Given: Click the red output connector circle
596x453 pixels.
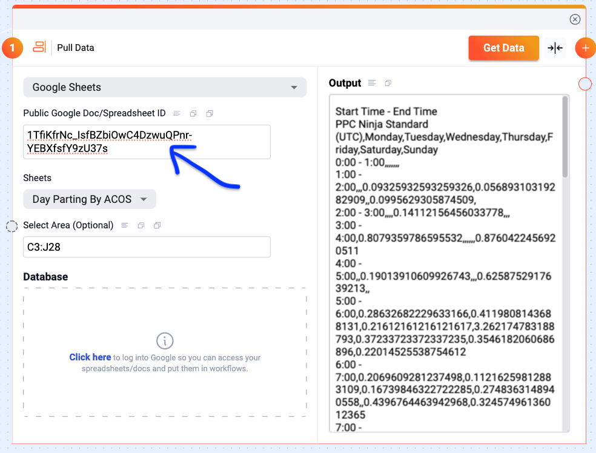Looking at the screenshot, I should point(585,84).
